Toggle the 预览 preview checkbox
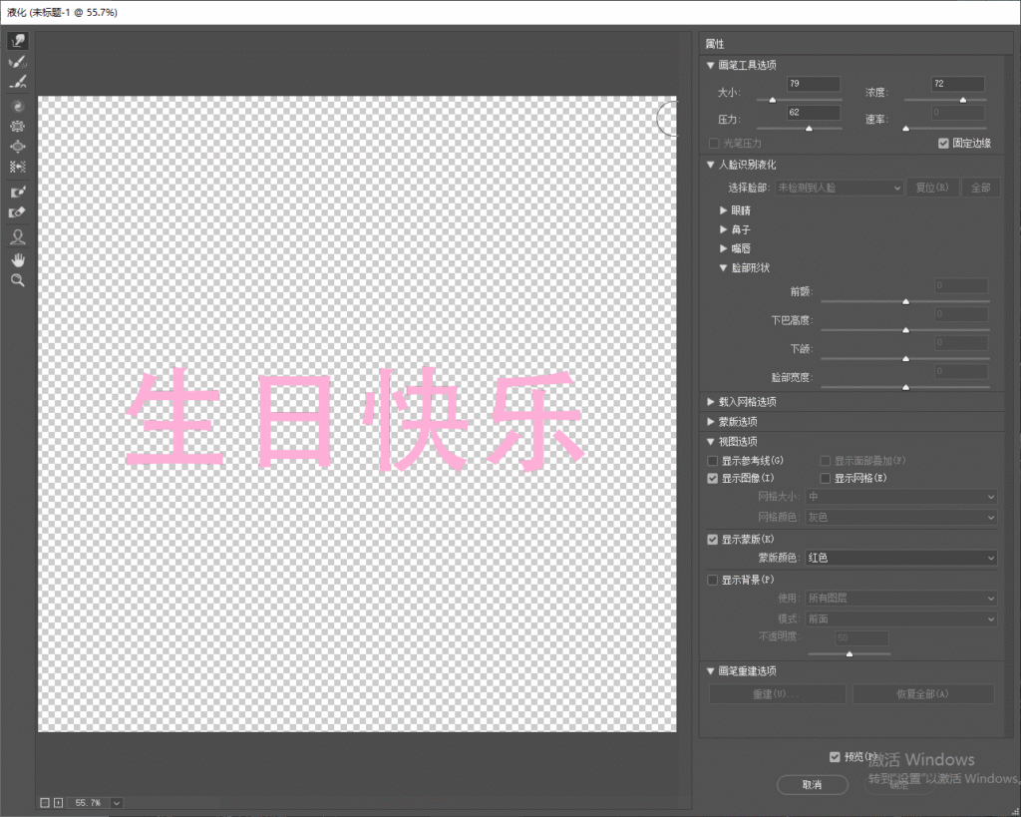 point(835,757)
